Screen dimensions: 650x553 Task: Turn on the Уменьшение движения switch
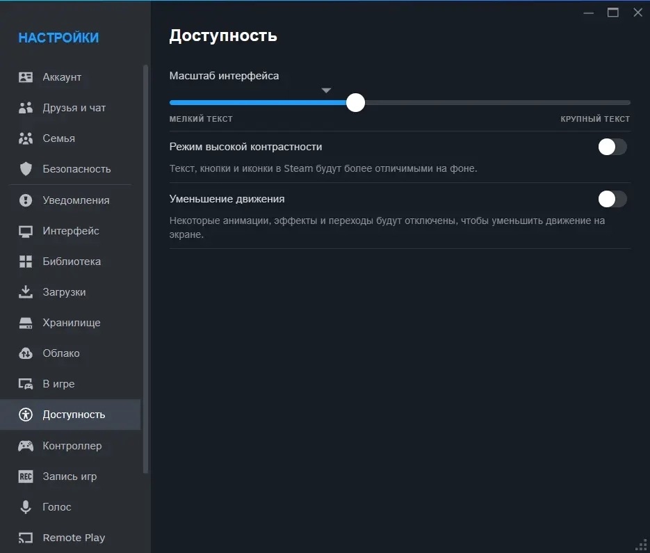point(612,199)
